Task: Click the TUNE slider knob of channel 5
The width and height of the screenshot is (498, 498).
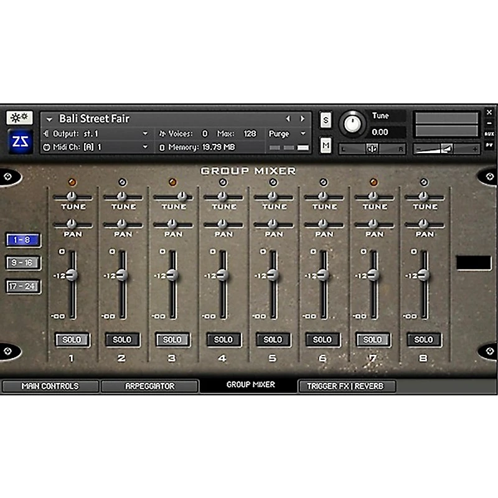Action: tap(273, 197)
